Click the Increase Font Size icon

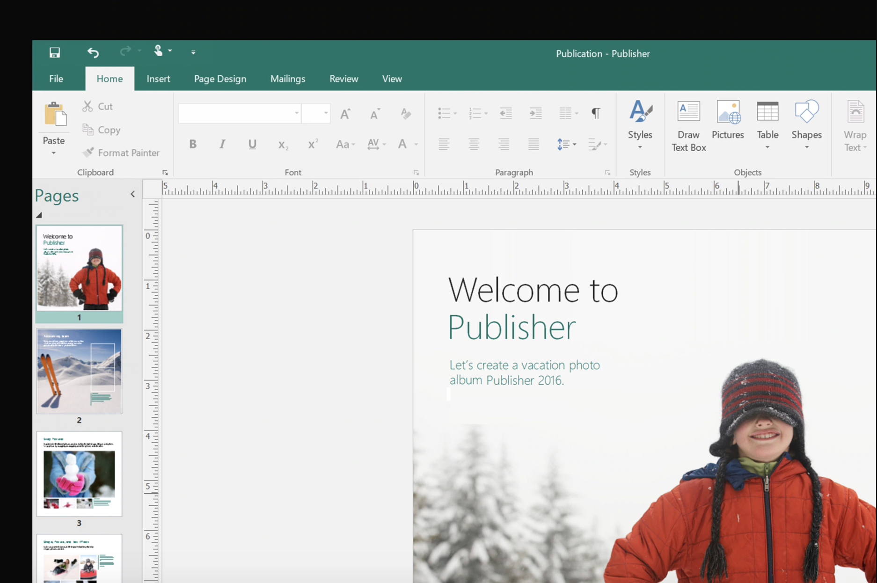click(x=345, y=114)
